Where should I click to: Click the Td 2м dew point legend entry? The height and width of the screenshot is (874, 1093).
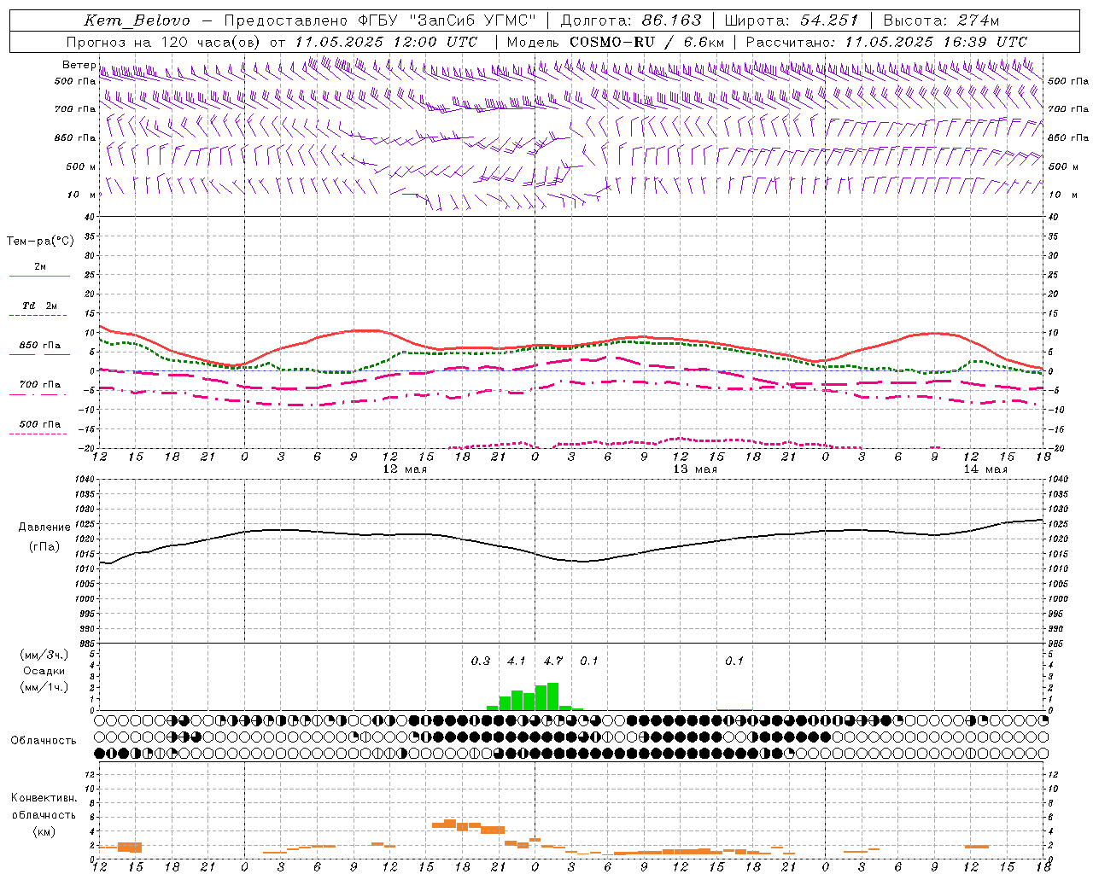pos(40,306)
